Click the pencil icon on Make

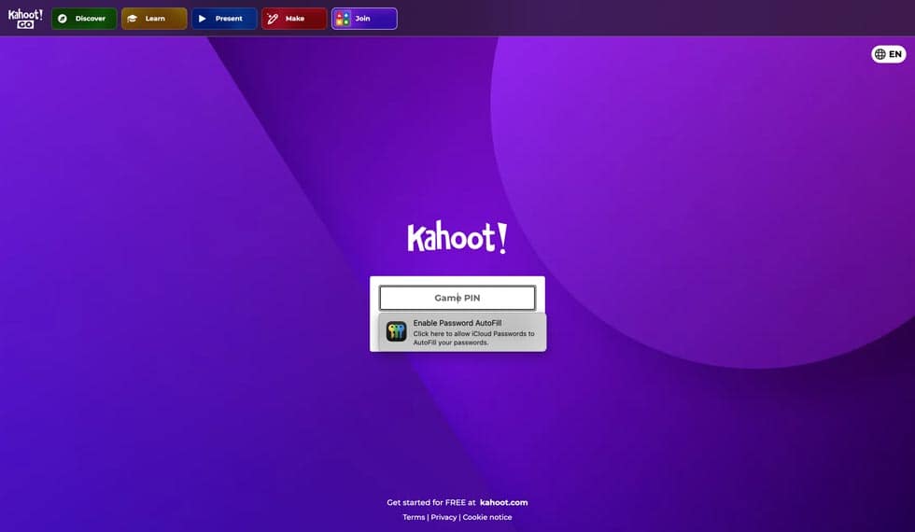click(x=273, y=19)
